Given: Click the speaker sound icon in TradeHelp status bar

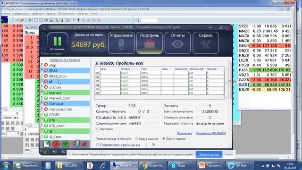Looking at the screenshot, I should (x=54, y=152).
